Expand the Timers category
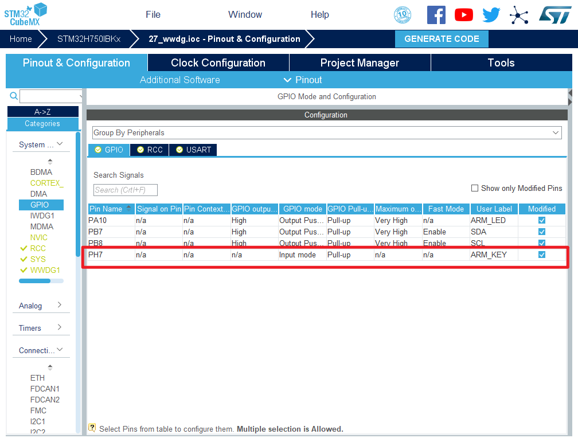 [41, 328]
